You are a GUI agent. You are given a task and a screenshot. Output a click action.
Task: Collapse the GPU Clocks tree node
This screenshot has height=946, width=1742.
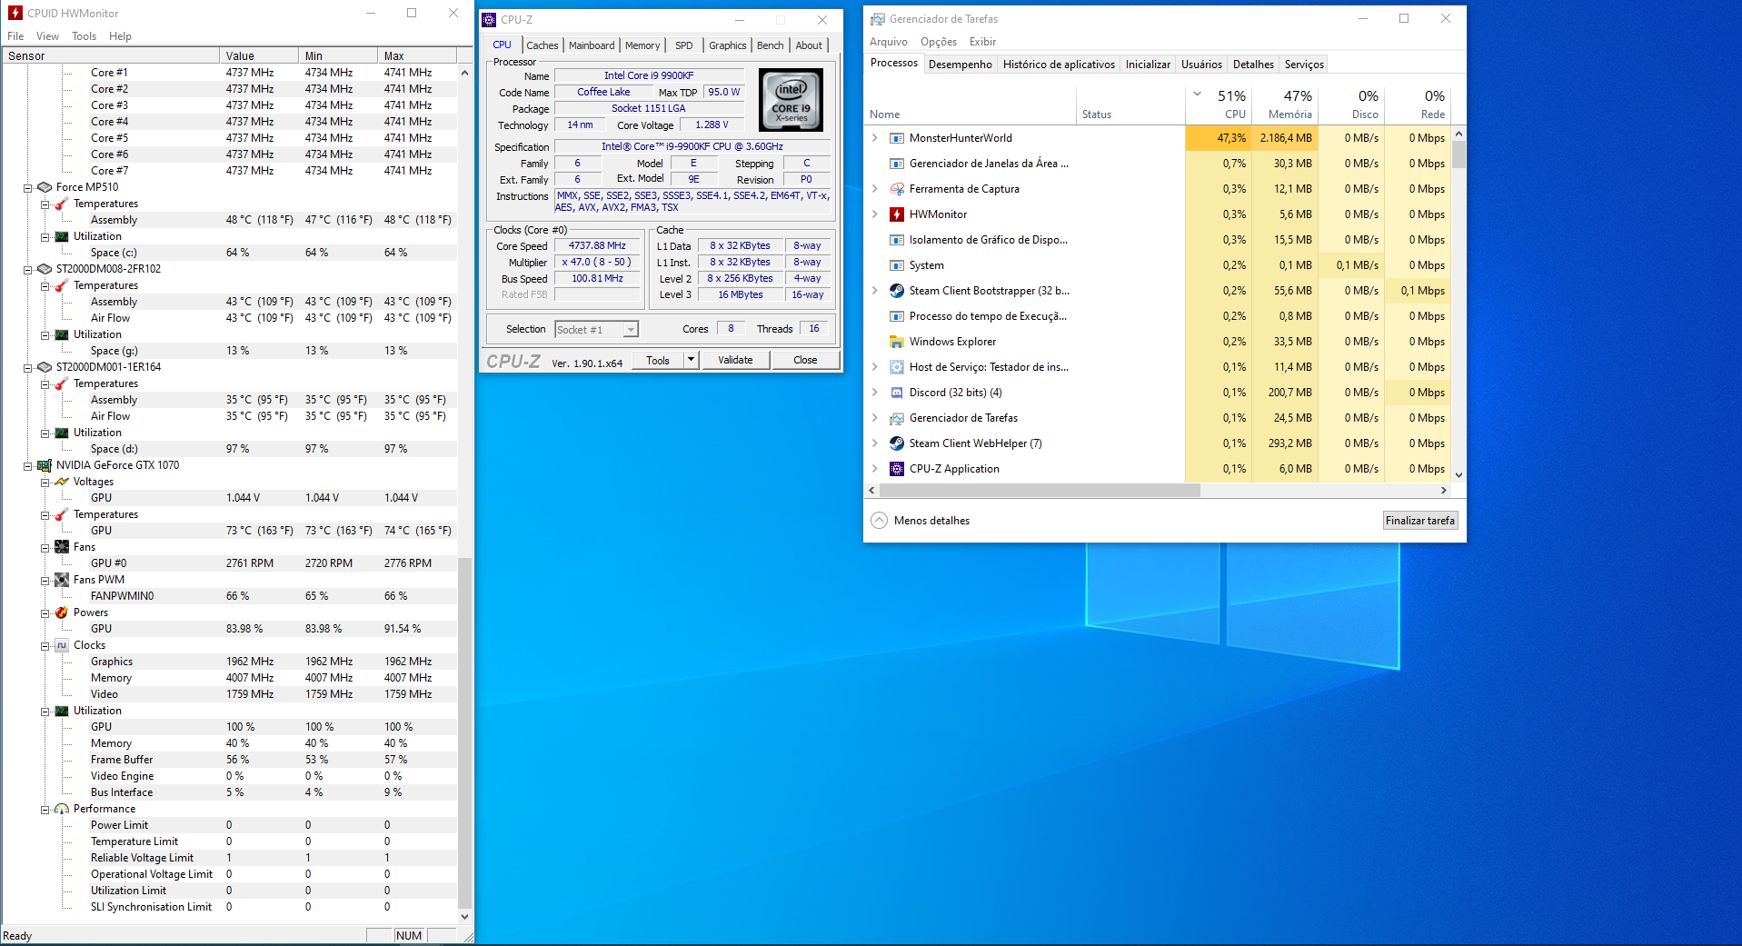coord(45,646)
